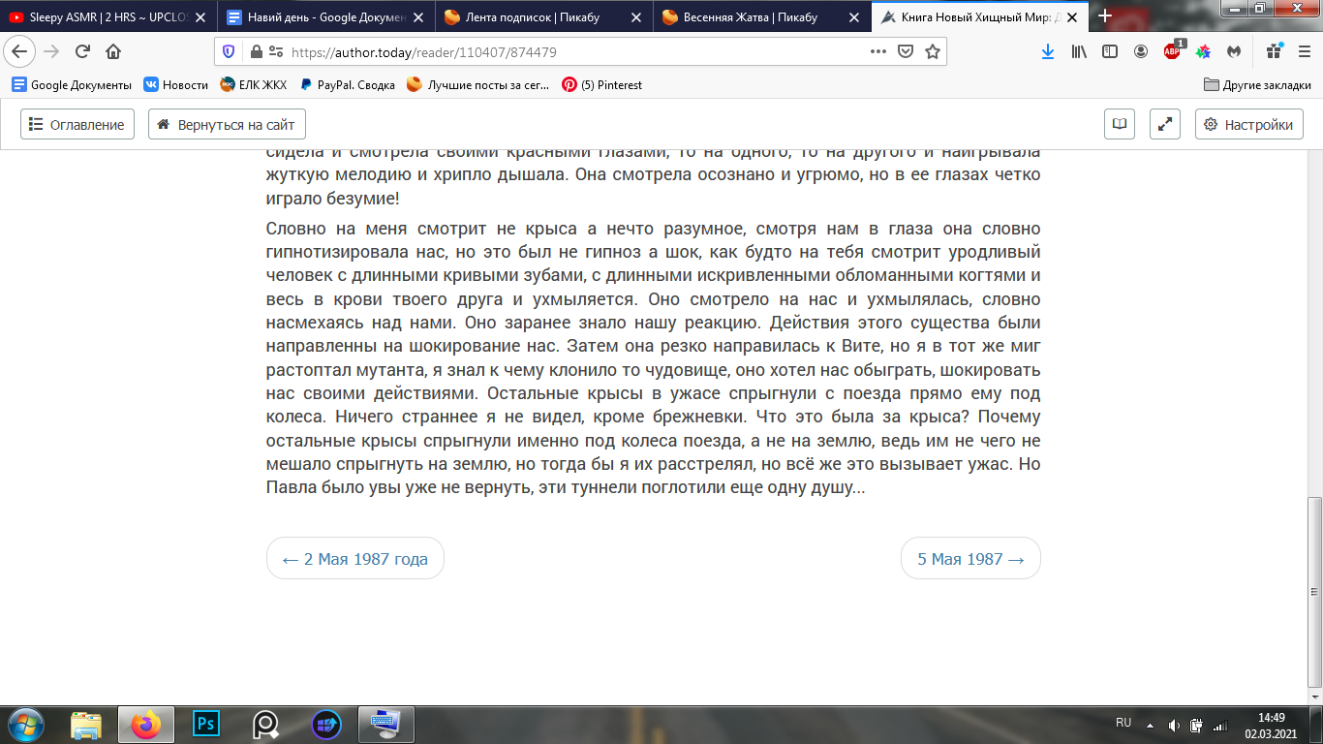Go back with the browser back arrow
Screen dimensions: 1323x744
pyautogui.click(x=21, y=52)
